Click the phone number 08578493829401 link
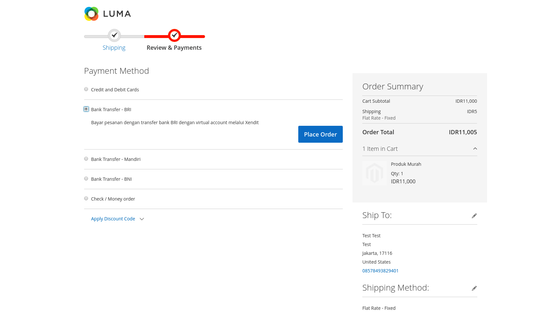Screen dimensions: 553x327 [x=380, y=270]
